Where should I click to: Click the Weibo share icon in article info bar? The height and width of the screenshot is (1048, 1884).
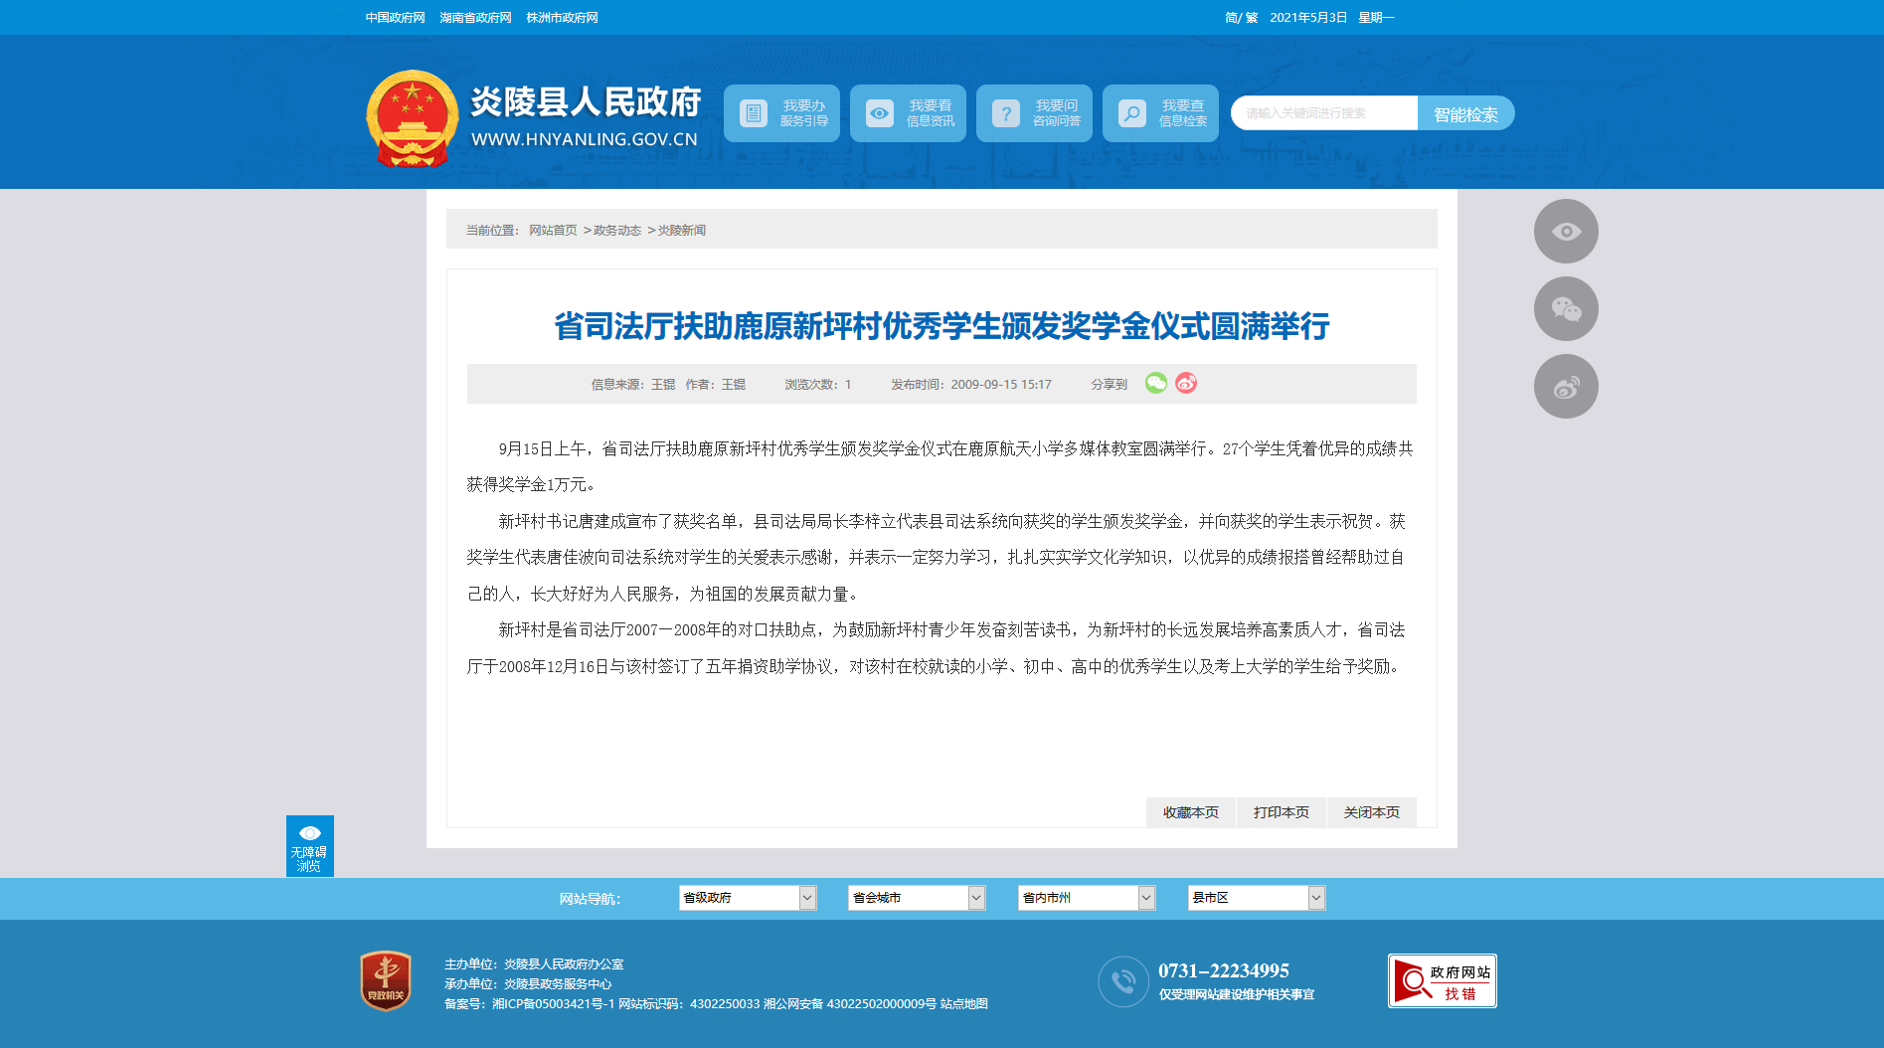tap(1186, 384)
